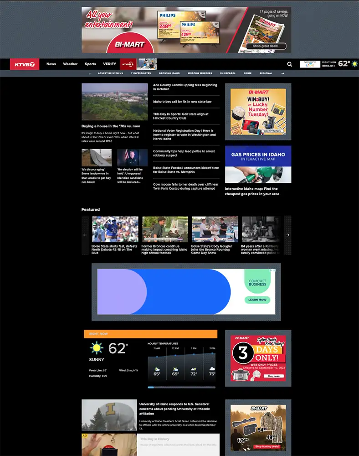The width and height of the screenshot is (359, 456).
Task: Open 'It's discouraging' landowners hay story
Action: pyautogui.click(x=96, y=176)
